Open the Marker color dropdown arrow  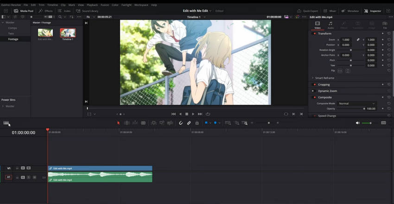[x=219, y=123]
